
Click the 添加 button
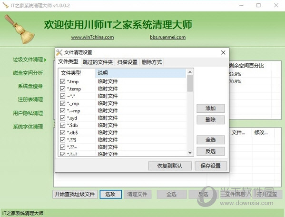coord(210,108)
